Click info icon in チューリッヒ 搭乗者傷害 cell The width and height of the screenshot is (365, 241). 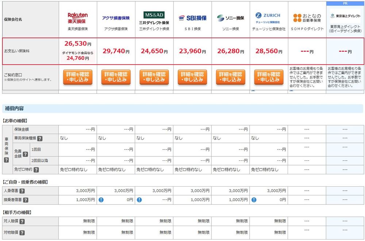[x=254, y=200]
